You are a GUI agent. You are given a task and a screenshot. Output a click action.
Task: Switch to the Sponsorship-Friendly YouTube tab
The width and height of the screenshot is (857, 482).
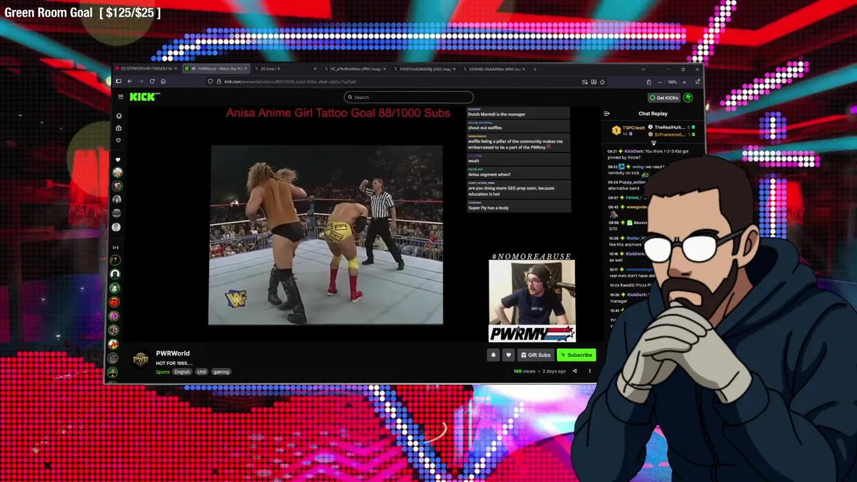pyautogui.click(x=147, y=69)
